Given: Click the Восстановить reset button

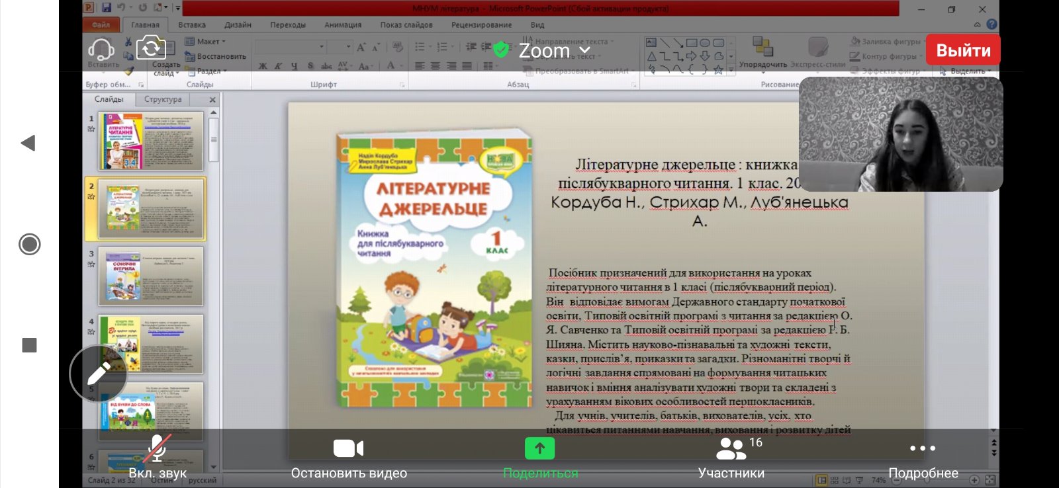Looking at the screenshot, I should pos(216,56).
